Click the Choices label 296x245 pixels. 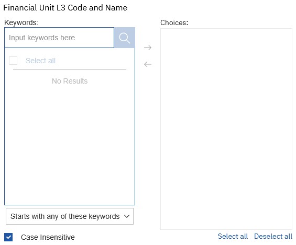pyautogui.click(x=174, y=22)
